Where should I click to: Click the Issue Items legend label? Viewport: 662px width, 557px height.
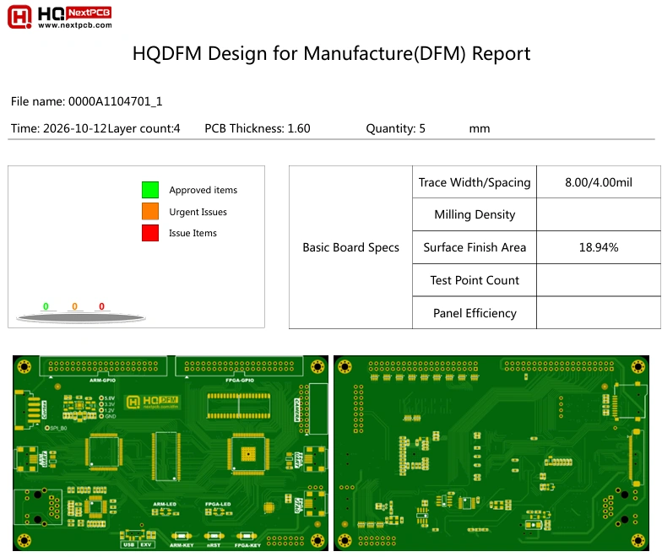click(x=193, y=233)
